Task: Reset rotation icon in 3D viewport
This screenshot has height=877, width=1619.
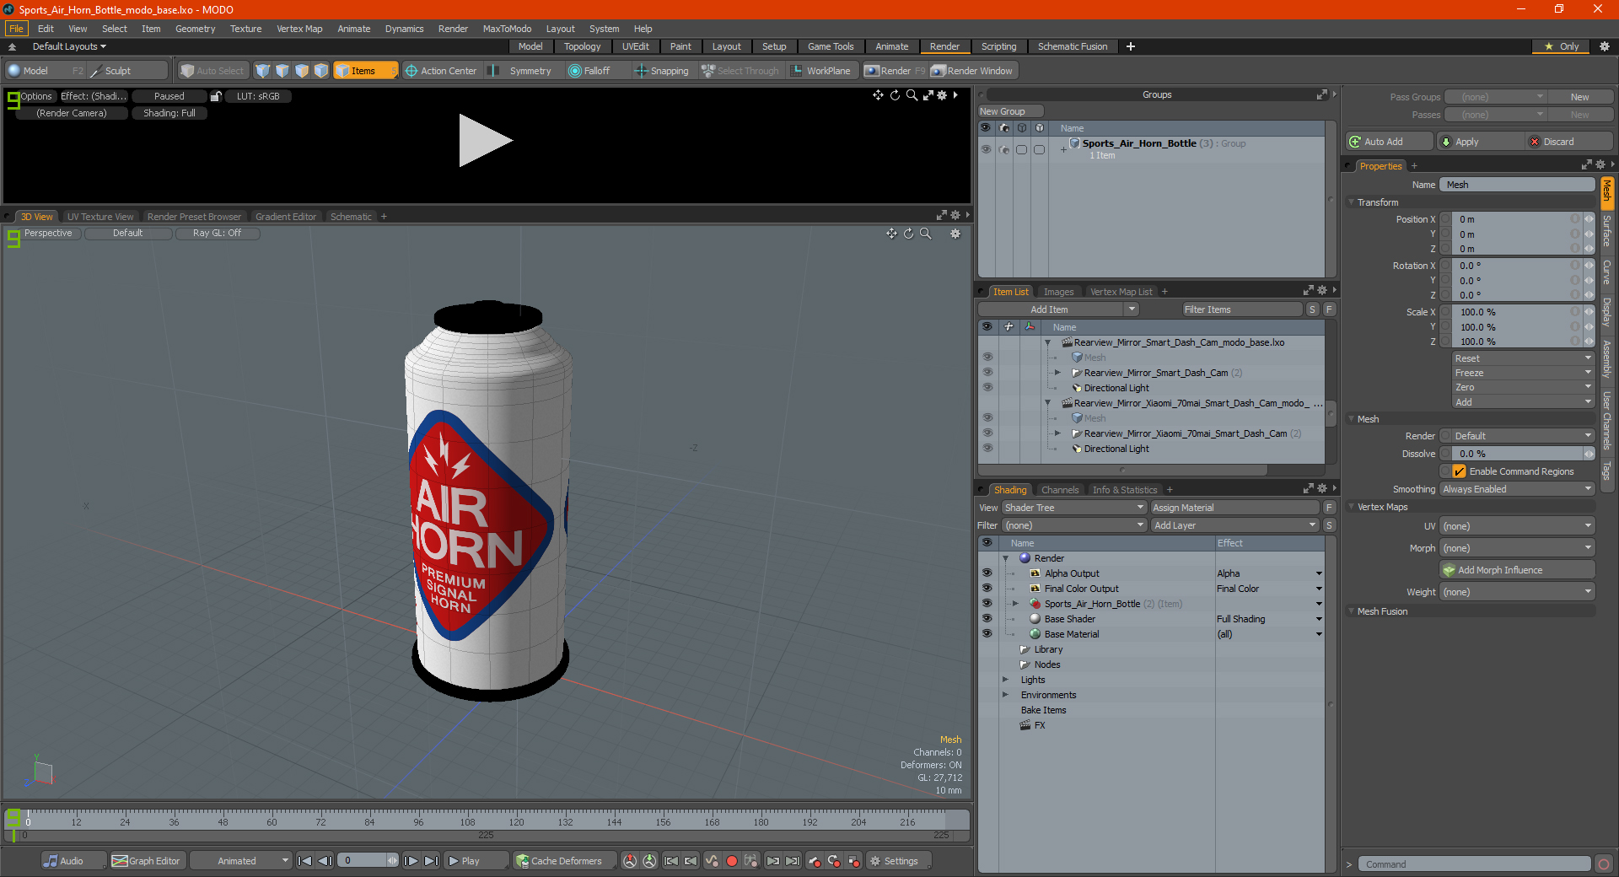Action: [x=908, y=234]
